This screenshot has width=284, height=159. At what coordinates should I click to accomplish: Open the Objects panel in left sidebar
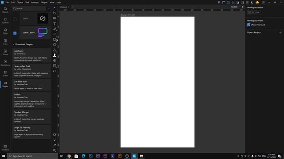coord(5,10)
